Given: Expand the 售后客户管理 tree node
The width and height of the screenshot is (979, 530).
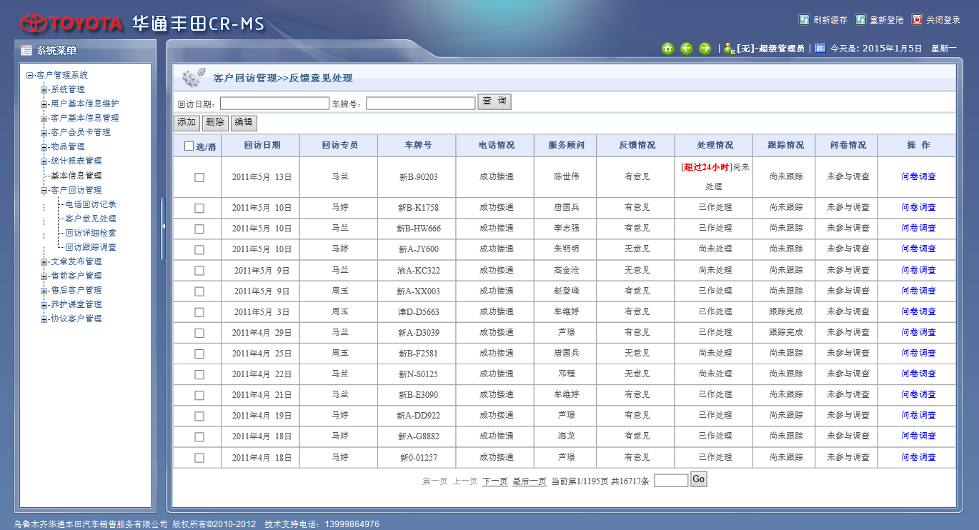Looking at the screenshot, I should (44, 291).
